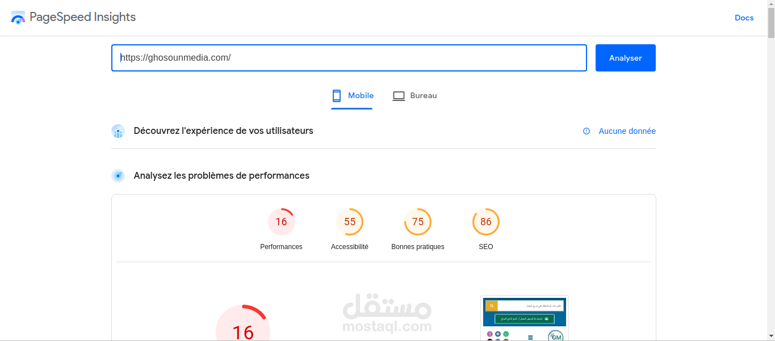The height and width of the screenshot is (341, 775).
Task: Click the Performances label
Action: pos(282,247)
